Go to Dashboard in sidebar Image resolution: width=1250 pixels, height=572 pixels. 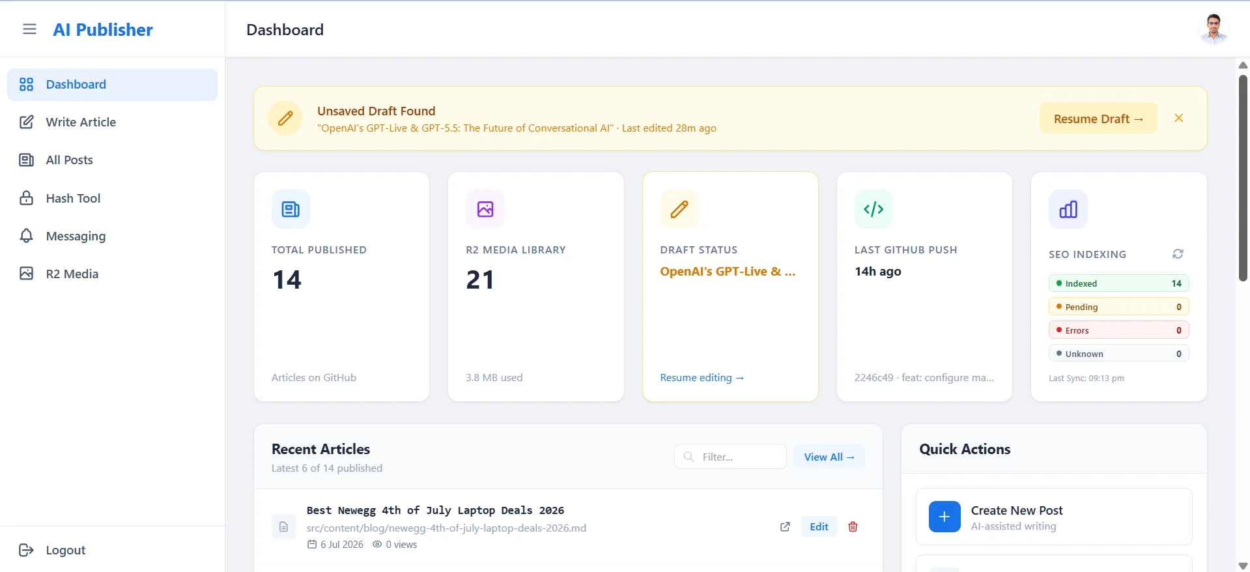[x=112, y=85]
